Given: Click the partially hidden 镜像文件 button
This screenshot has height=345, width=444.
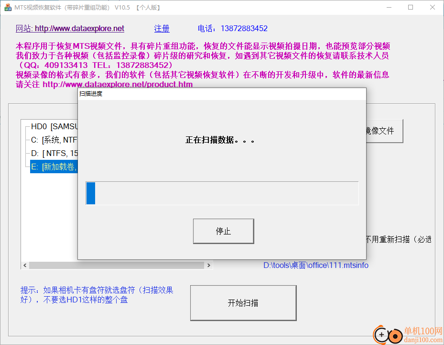Looking at the screenshot, I should pos(385,131).
